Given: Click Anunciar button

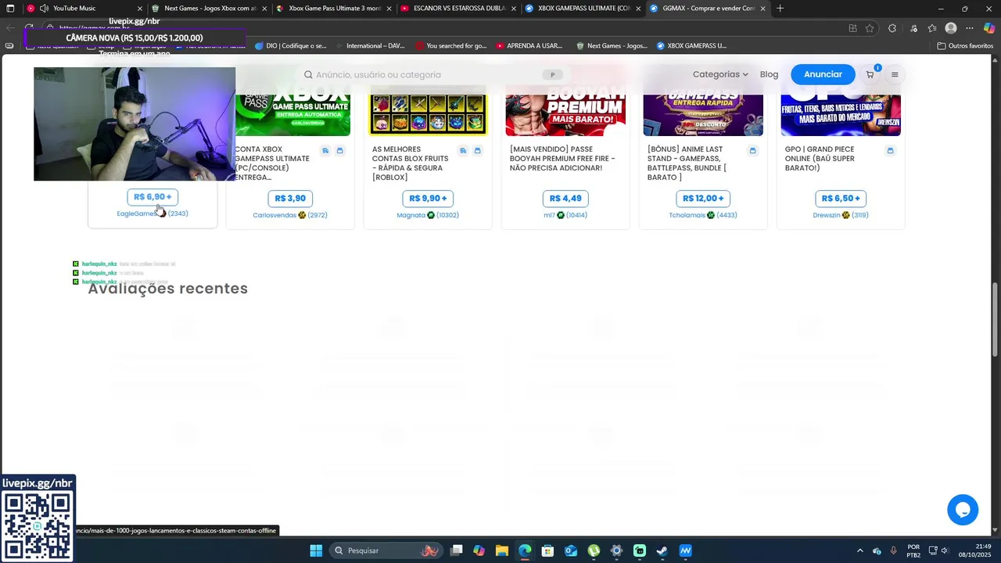Looking at the screenshot, I should click(x=823, y=74).
